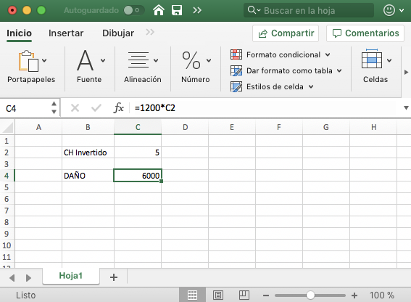Click the Número percent icon
The width and height of the screenshot is (411, 302).
click(x=191, y=60)
